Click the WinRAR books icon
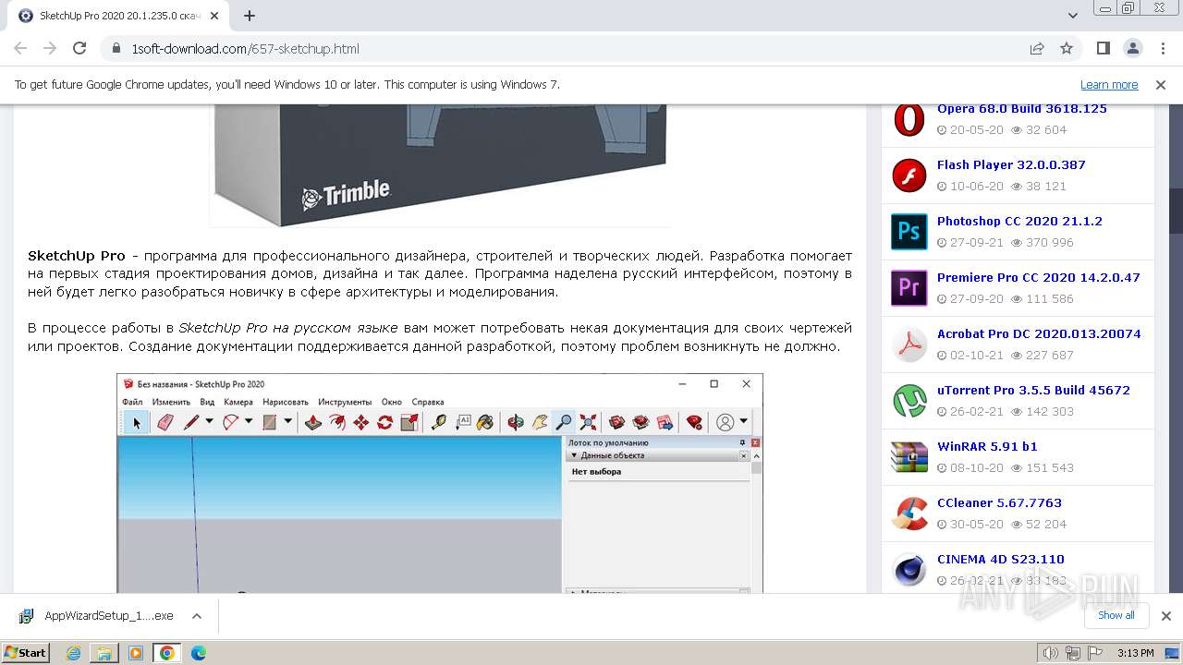1183x665 pixels. coord(909,457)
